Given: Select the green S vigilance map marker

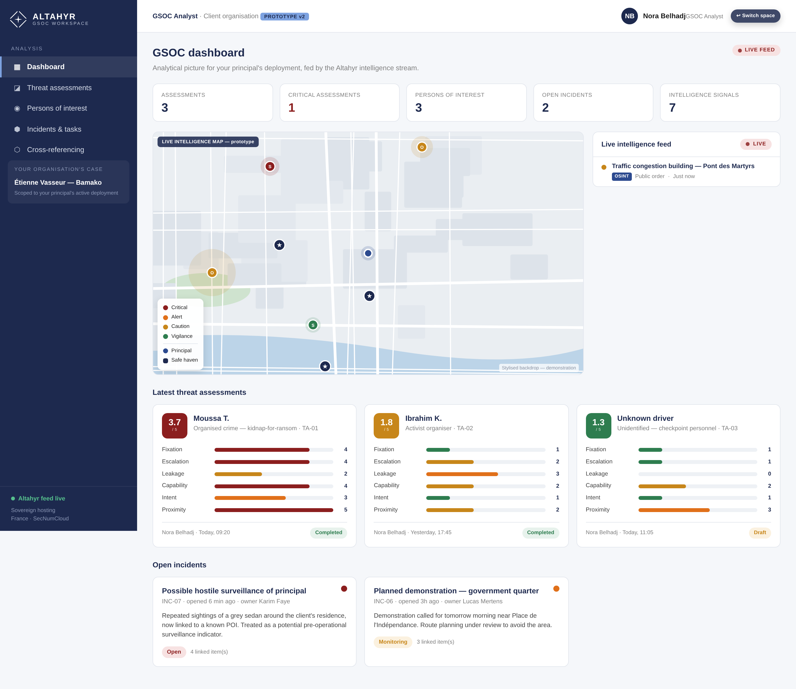Looking at the screenshot, I should click(313, 325).
